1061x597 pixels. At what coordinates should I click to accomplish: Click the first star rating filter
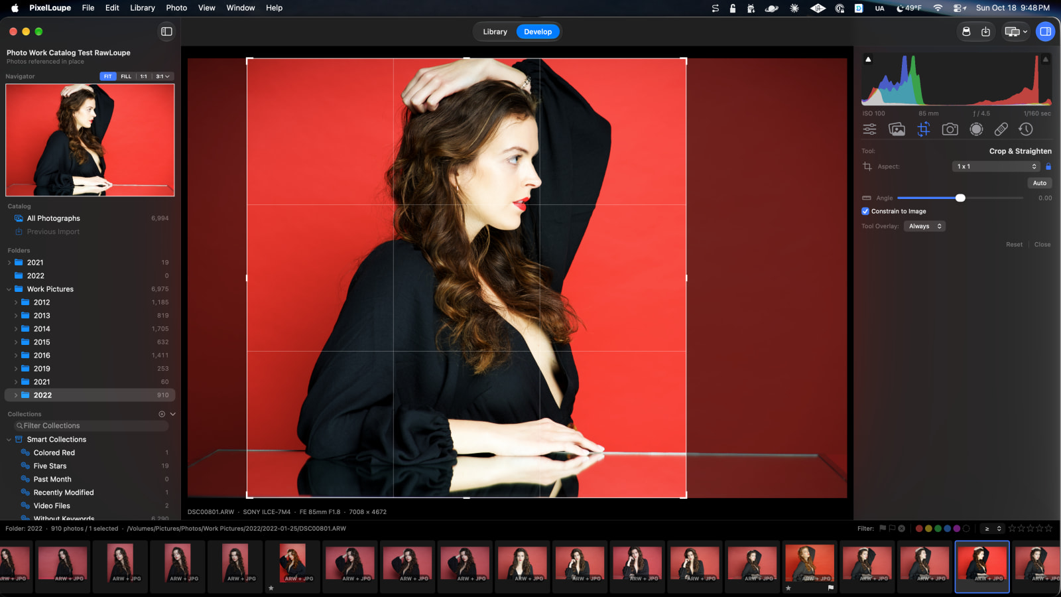click(1012, 529)
